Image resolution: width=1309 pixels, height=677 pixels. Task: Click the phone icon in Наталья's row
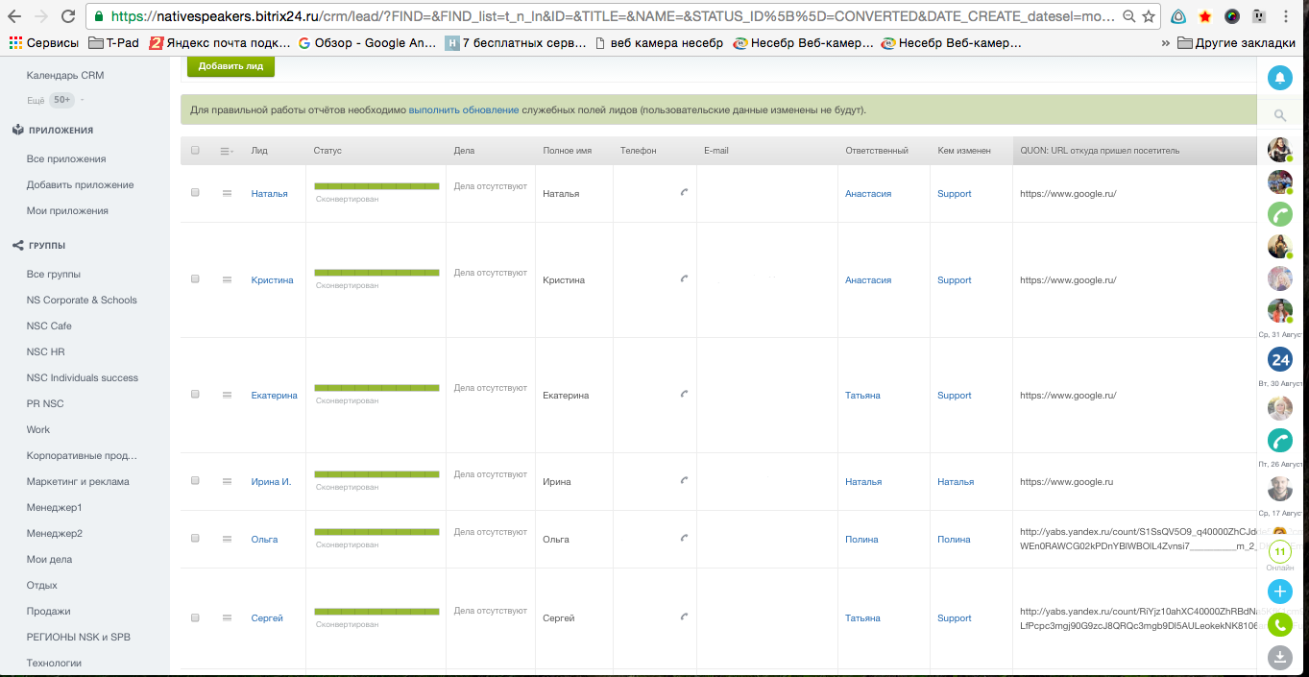pos(684,193)
